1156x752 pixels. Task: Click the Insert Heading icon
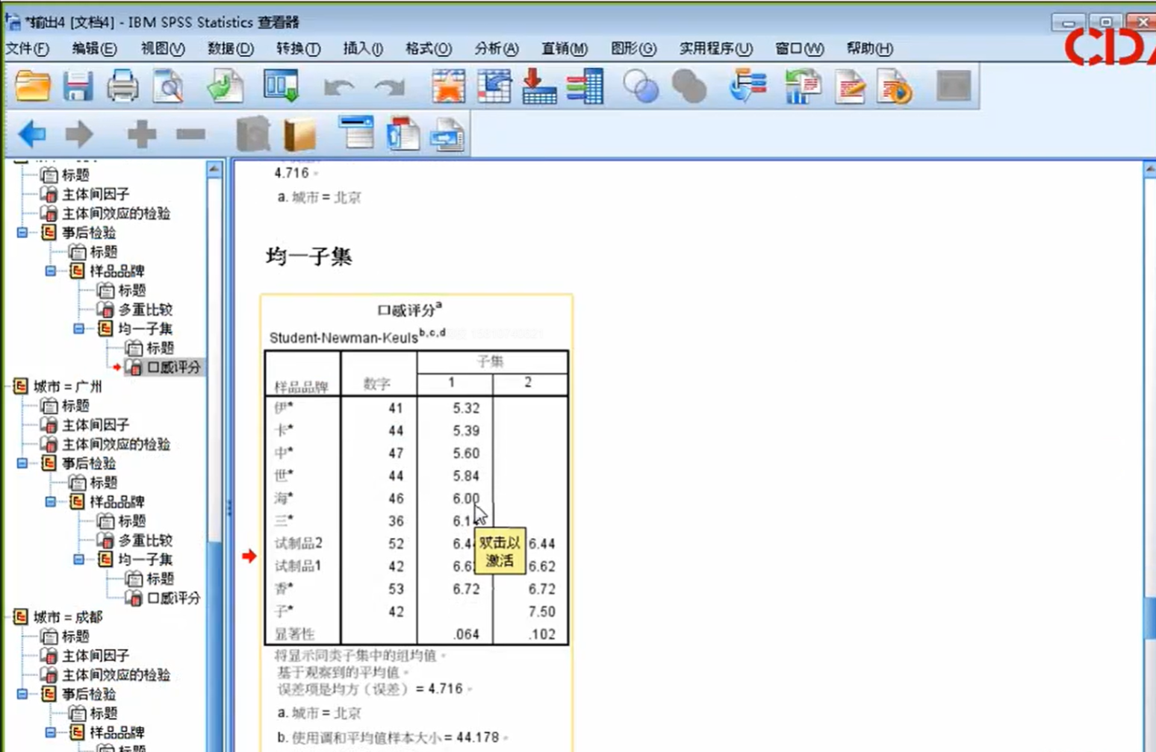(x=356, y=133)
